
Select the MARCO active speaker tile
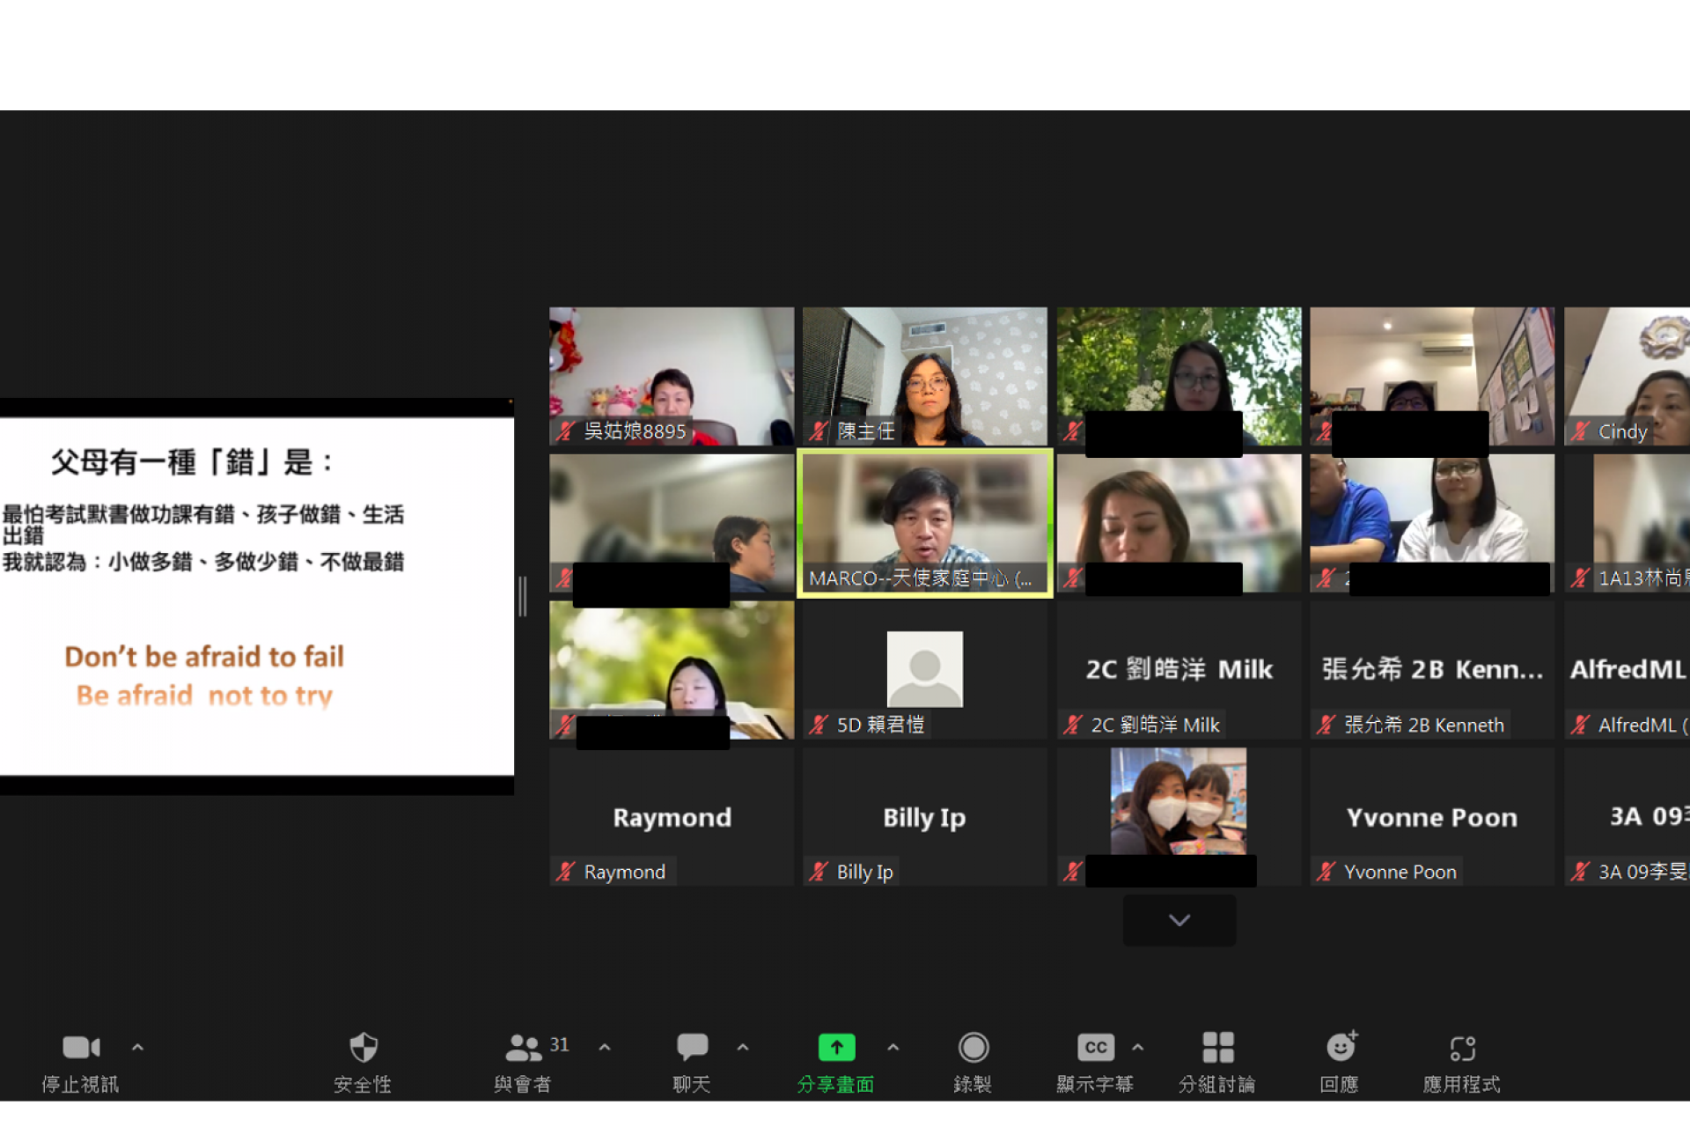925,523
